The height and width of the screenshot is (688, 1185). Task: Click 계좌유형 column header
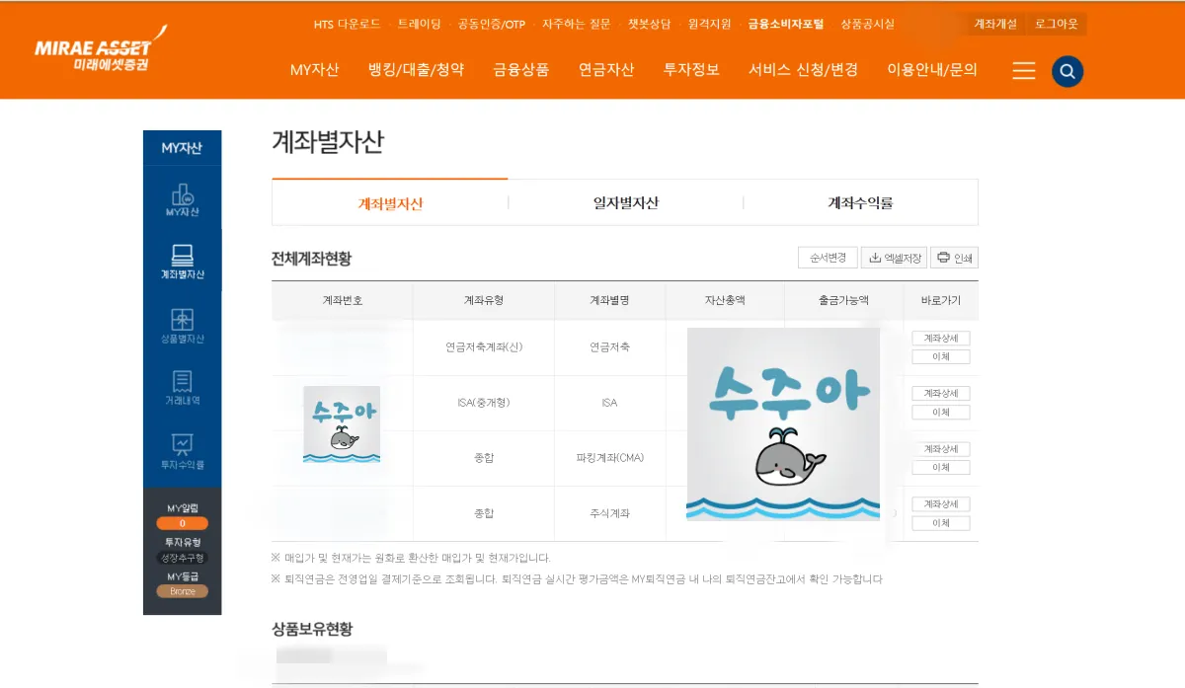pos(484,300)
